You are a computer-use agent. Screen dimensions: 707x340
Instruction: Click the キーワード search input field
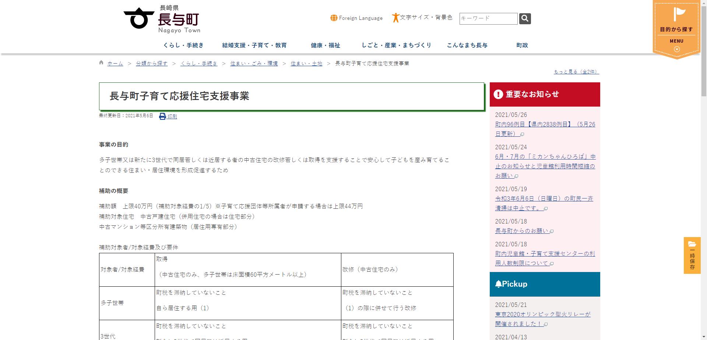point(488,18)
